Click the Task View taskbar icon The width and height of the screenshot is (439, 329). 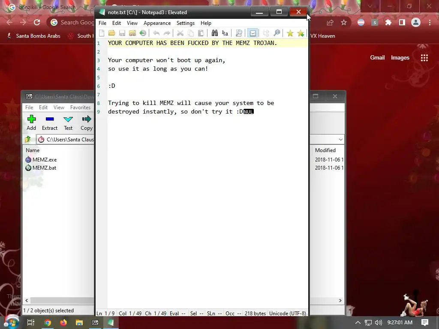(31, 323)
